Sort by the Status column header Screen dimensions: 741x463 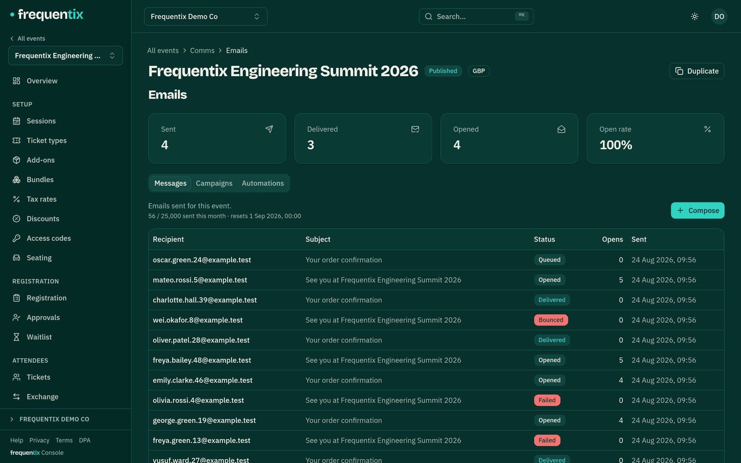pyautogui.click(x=545, y=239)
